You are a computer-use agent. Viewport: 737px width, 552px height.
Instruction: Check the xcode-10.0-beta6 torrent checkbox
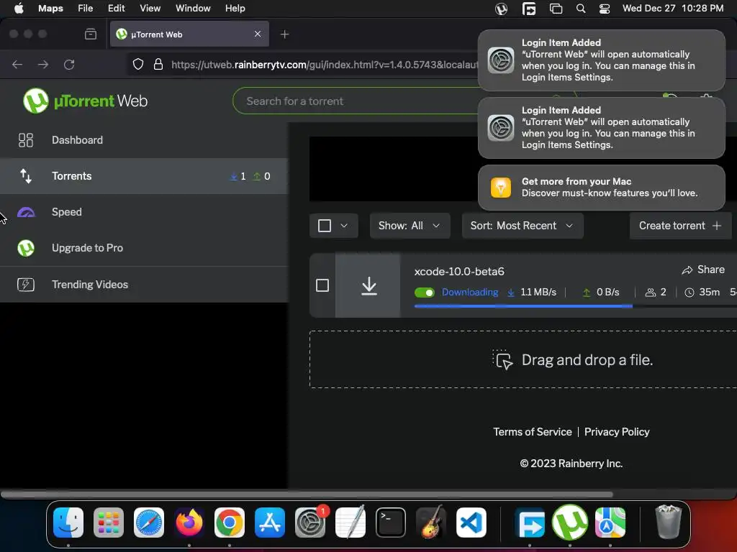pos(322,285)
